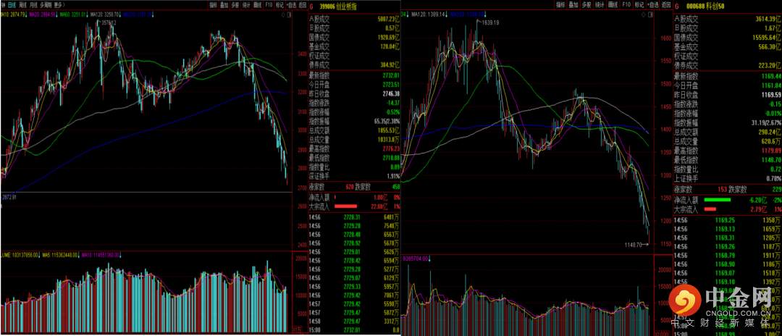Click the 涨家数 620 count in 创业板指 panel
Viewport: 782px width, 336px height.
350,188
